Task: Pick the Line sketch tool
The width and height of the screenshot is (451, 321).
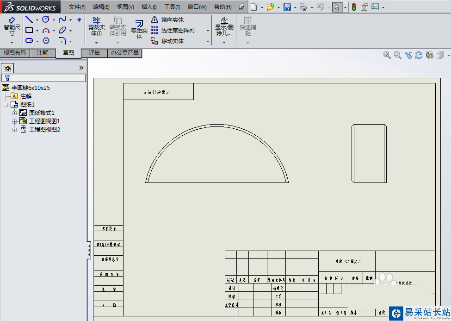Action: point(29,19)
